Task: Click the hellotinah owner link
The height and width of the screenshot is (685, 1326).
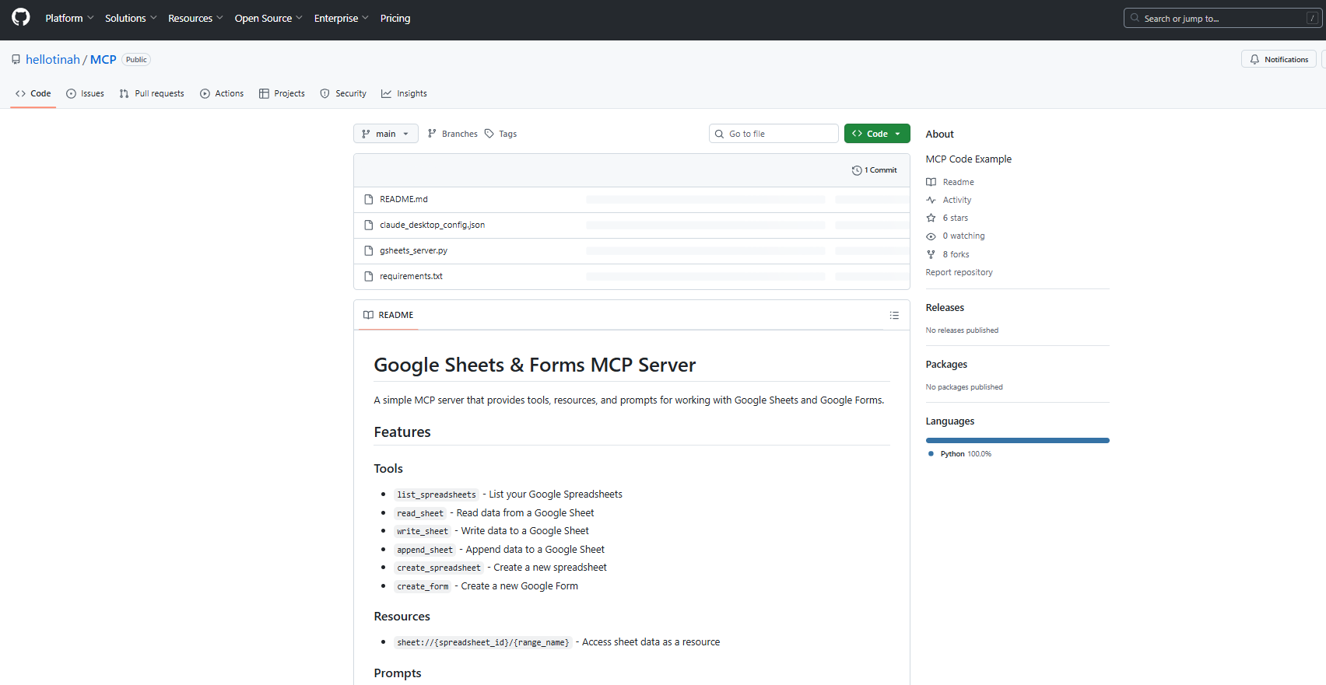Action: pos(53,60)
